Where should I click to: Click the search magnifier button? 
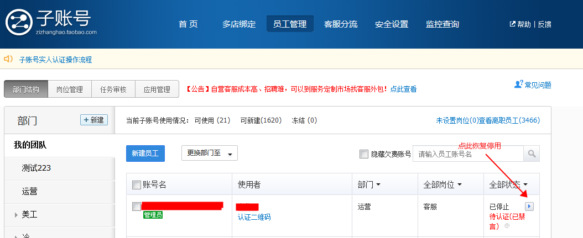531,154
